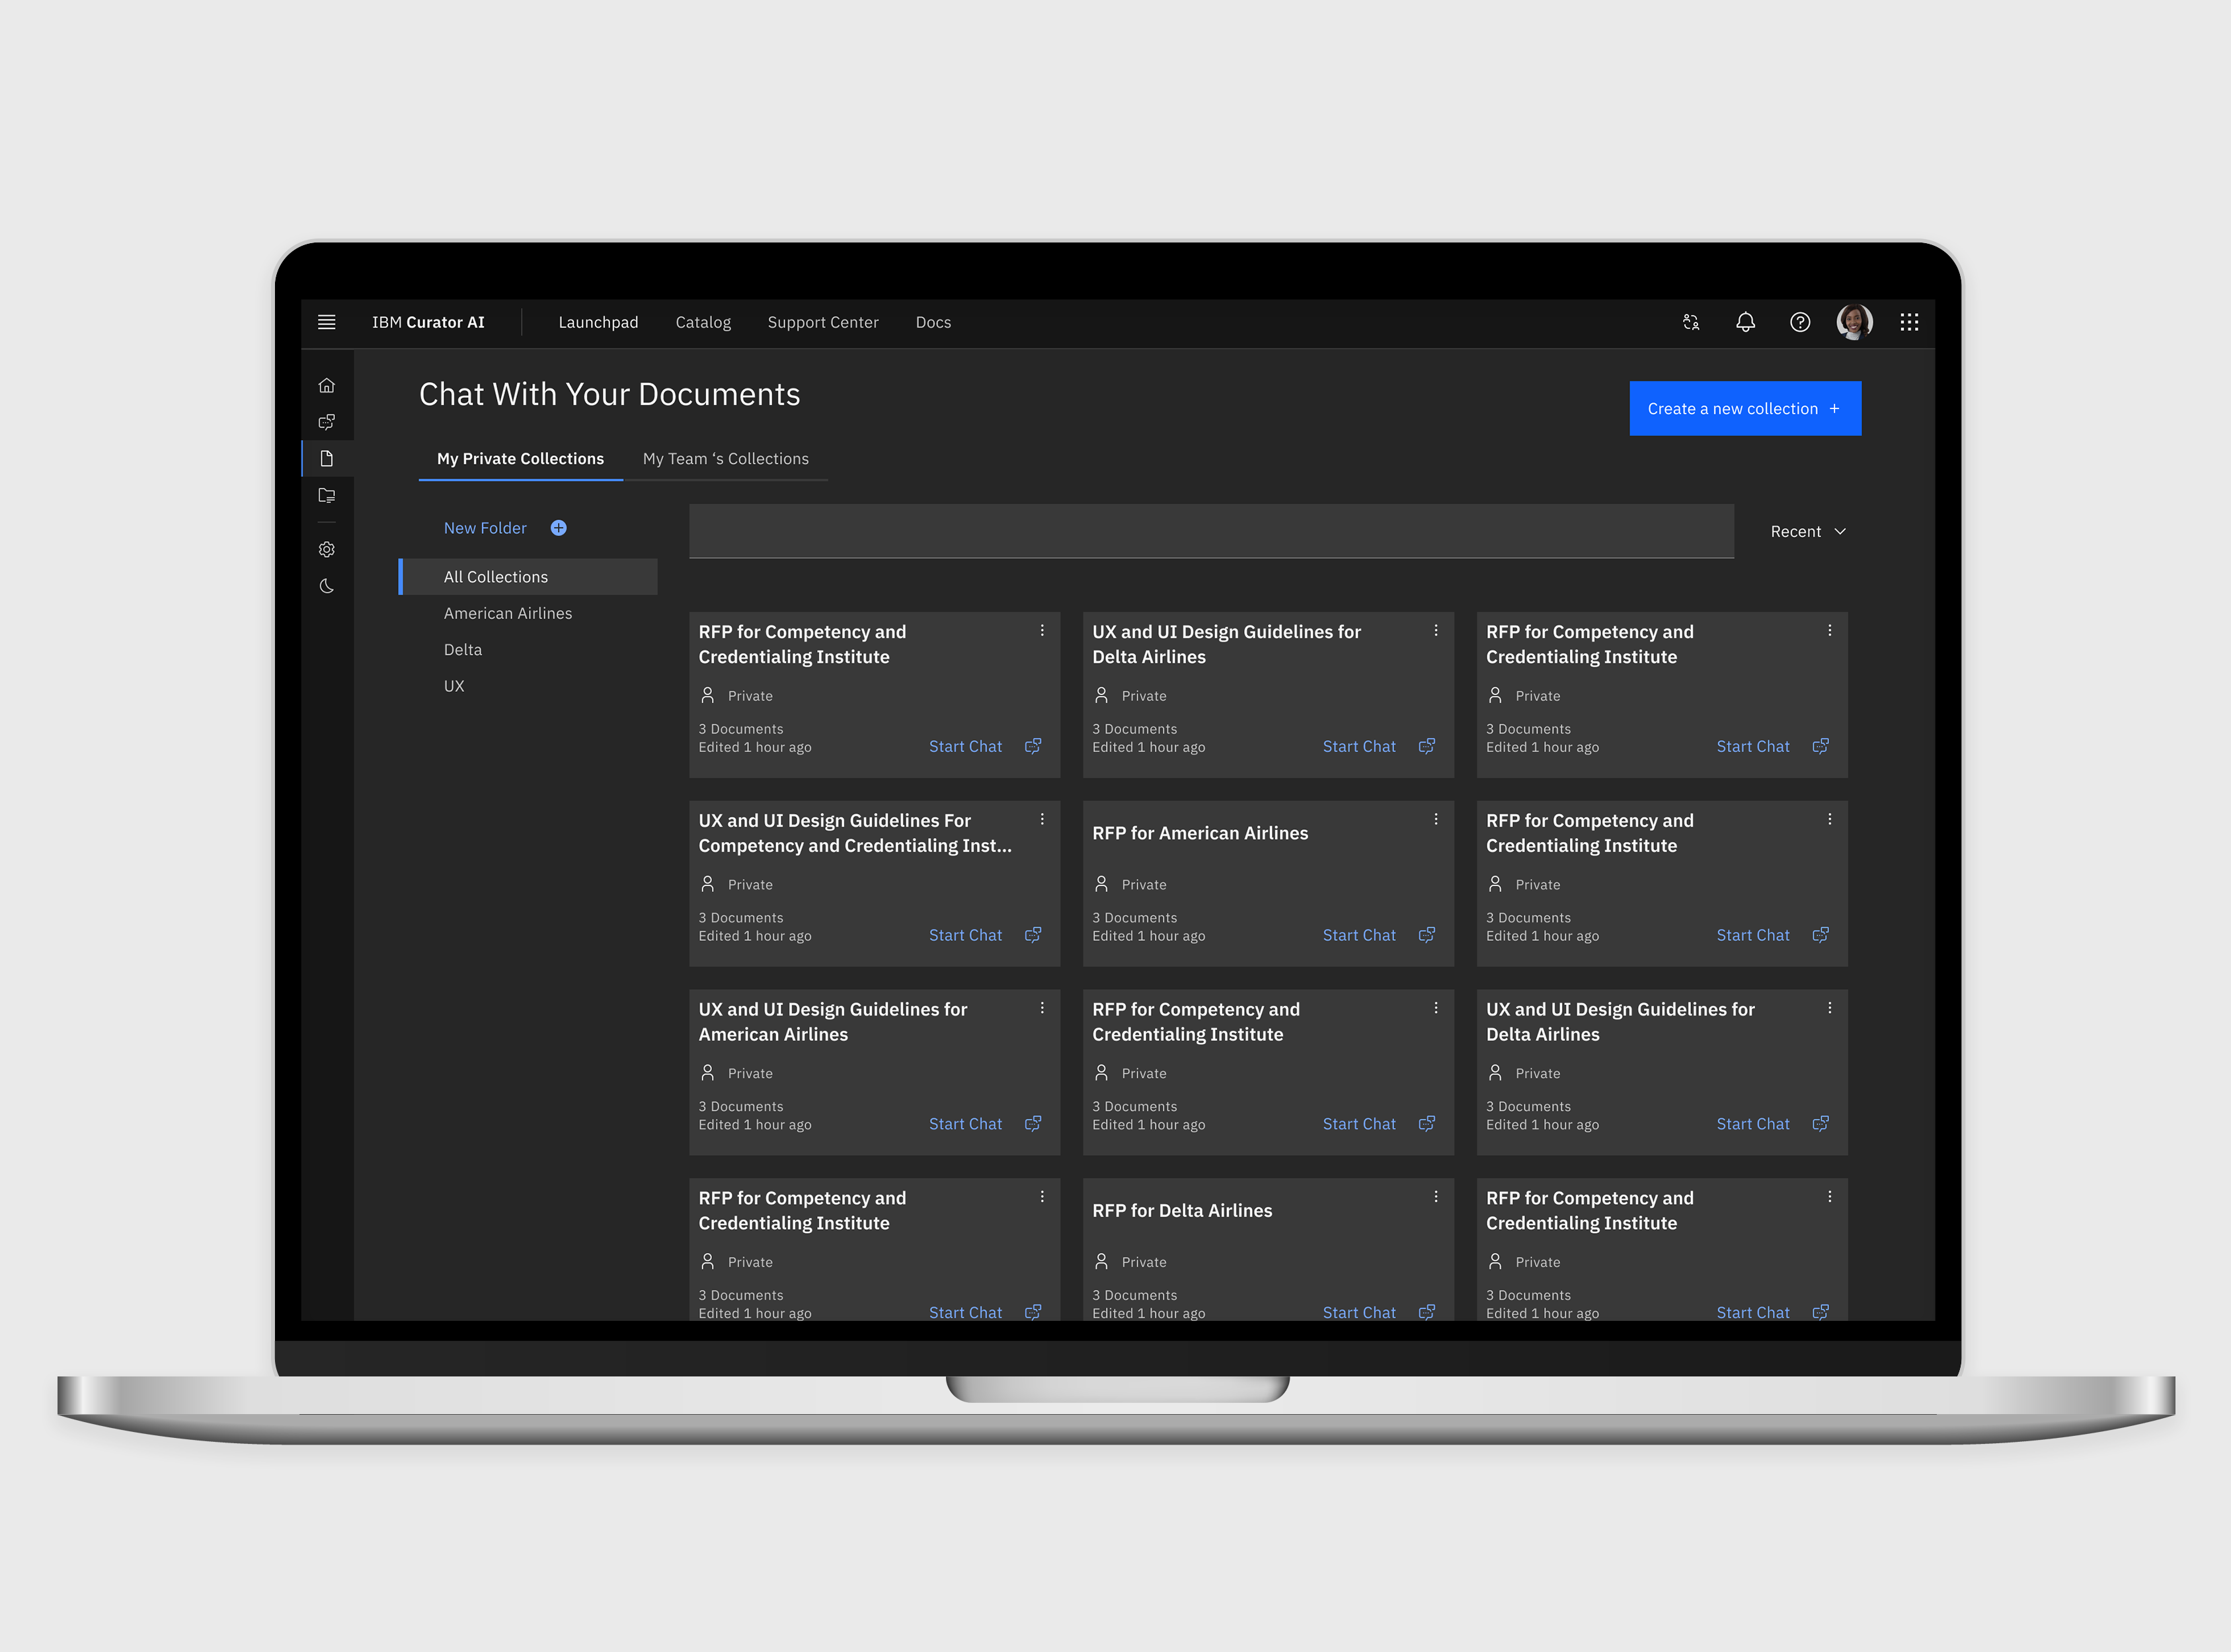Start Chat on UX Guidelines For Competency card

964,935
